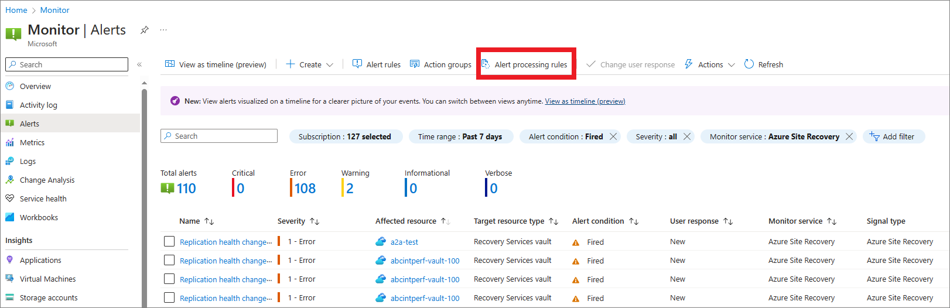Pin the Monitor Alerts page
Image resolution: width=950 pixels, height=308 pixels.
144,30
